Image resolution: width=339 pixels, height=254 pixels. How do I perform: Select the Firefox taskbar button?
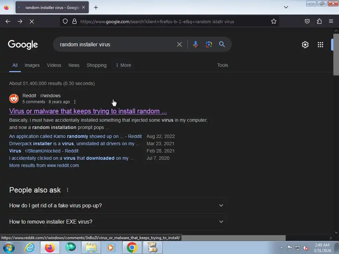point(50,247)
